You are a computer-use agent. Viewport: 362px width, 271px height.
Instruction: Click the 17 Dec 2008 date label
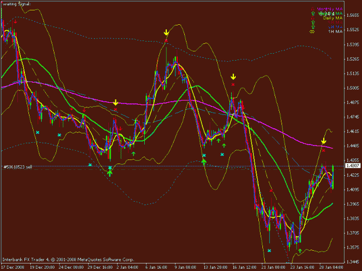tap(13, 268)
